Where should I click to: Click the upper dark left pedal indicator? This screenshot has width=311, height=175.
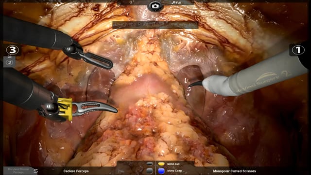point(149,164)
